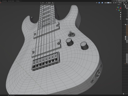Switch to wireframe viewport shading
Screen dimensions: 128x96
107,3
